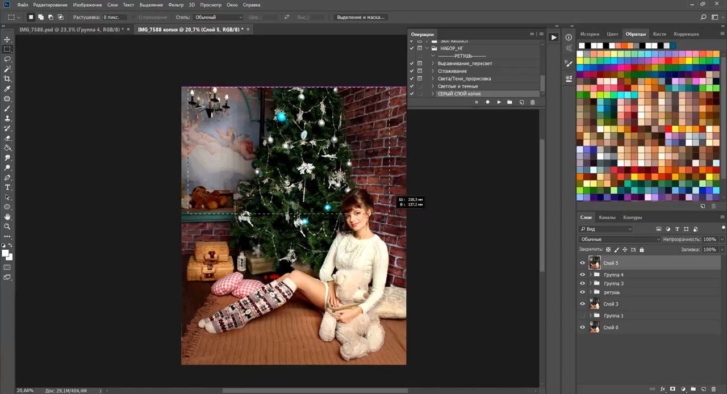Select the Слой 3 layer thumbnail
The image size is (727, 394).
[595, 304]
